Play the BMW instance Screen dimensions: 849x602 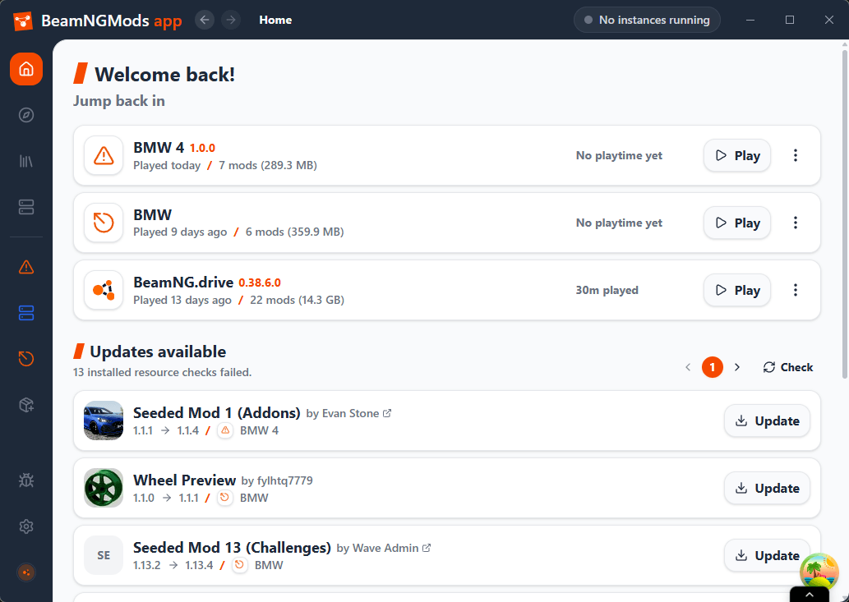(737, 223)
